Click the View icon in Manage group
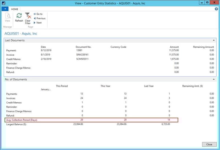 pyautogui.click(x=8, y=15)
